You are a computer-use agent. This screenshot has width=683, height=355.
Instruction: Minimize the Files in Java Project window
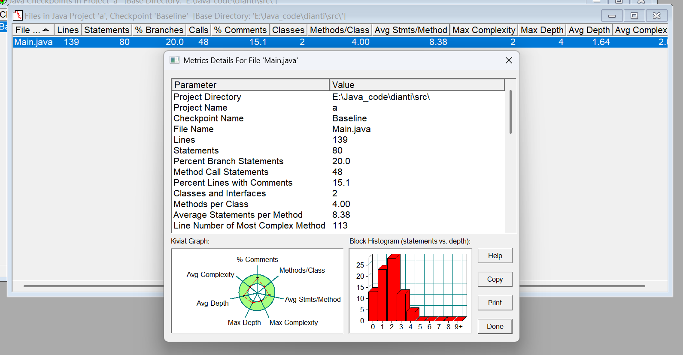(x=612, y=16)
